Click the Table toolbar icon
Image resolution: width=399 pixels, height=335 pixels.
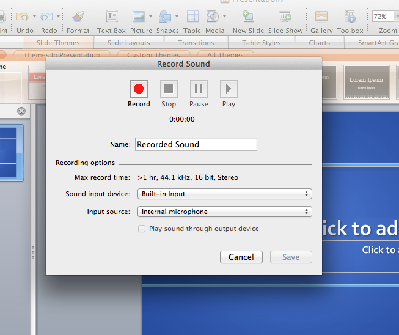coord(192,17)
